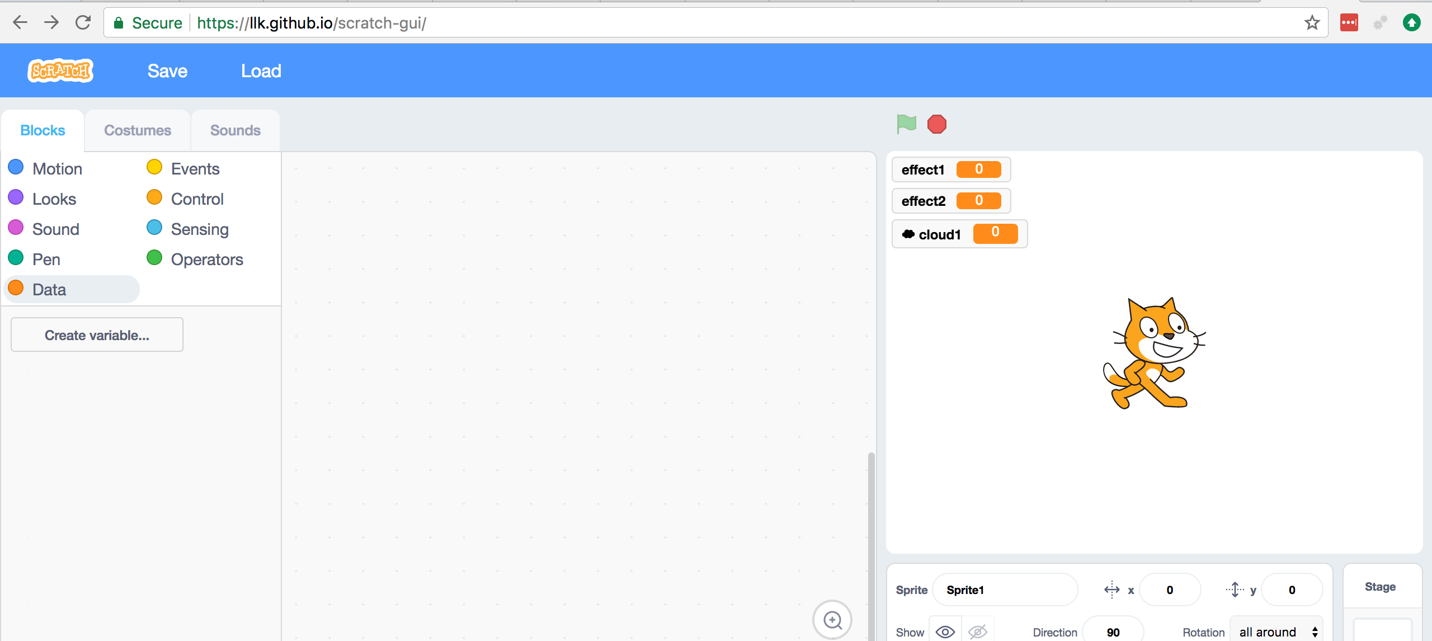
Task: Click the effect1 variable monitor
Action: (x=950, y=169)
